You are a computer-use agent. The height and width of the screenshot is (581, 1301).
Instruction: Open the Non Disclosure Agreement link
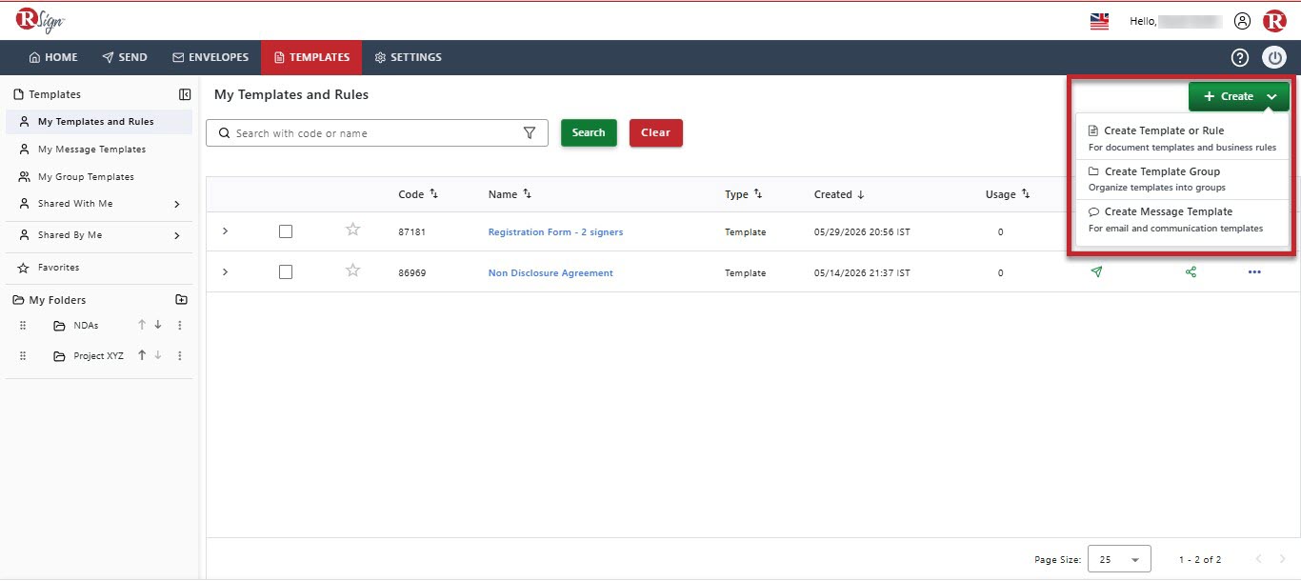pyautogui.click(x=550, y=273)
